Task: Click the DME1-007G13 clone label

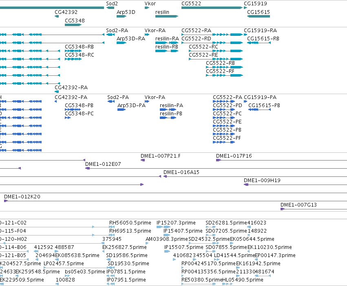Action: [x=298, y=205]
